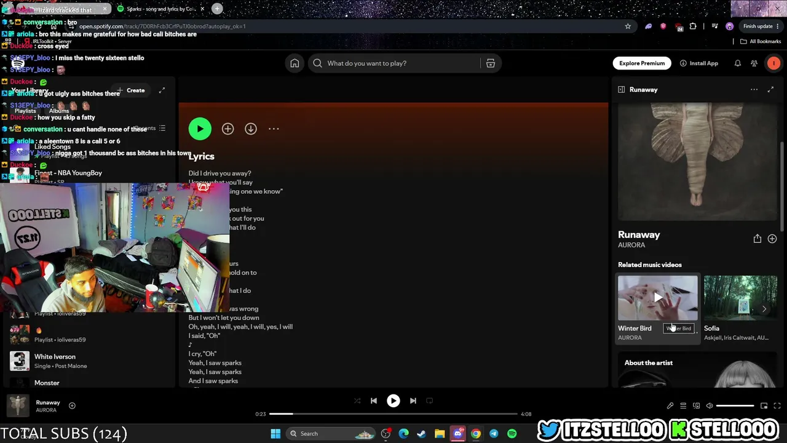Open the Browse icon beside the search field
The height and width of the screenshot is (443, 787).
pos(491,63)
